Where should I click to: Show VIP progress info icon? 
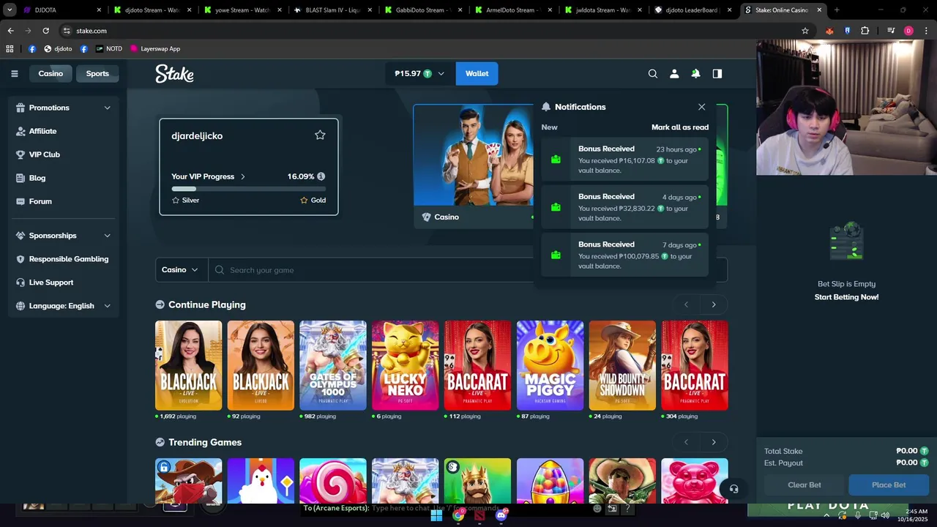(x=321, y=176)
